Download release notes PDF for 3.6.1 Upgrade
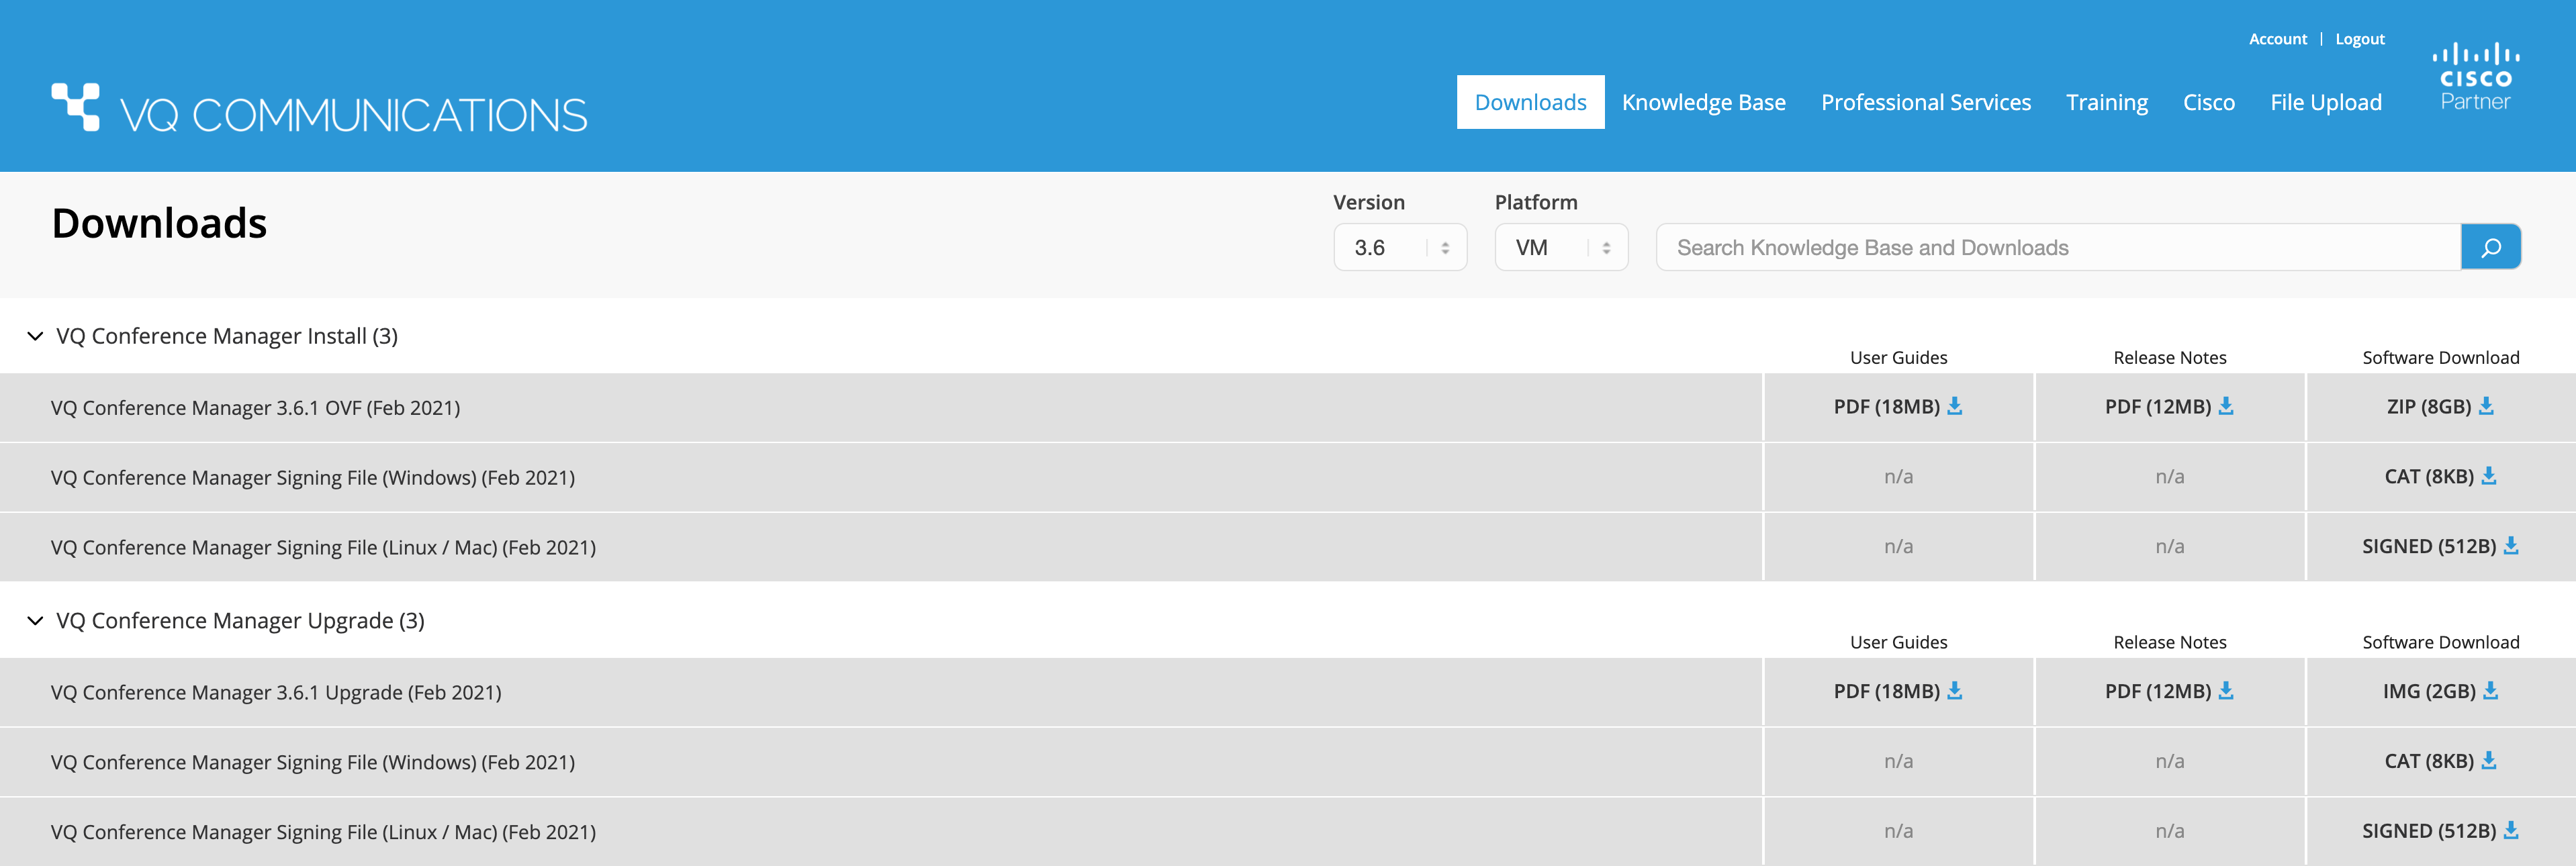Screen dimensions: 2576x866 coord(2169,692)
